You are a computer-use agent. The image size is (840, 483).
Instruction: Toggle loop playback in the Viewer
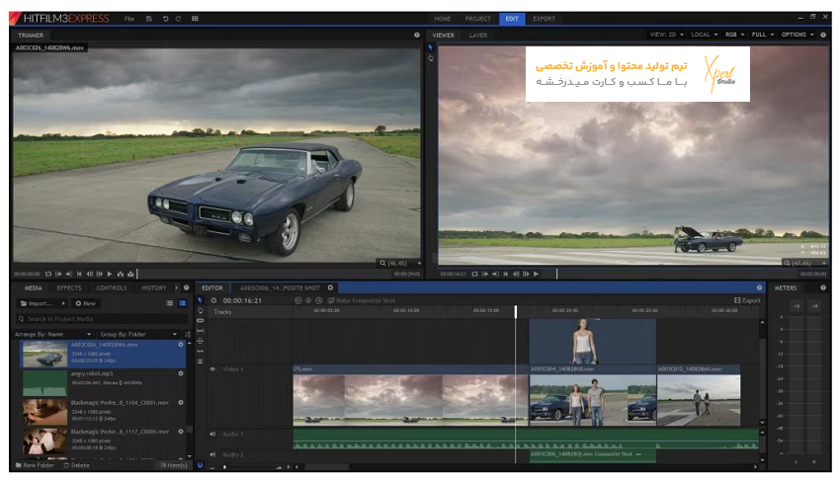[x=474, y=274]
